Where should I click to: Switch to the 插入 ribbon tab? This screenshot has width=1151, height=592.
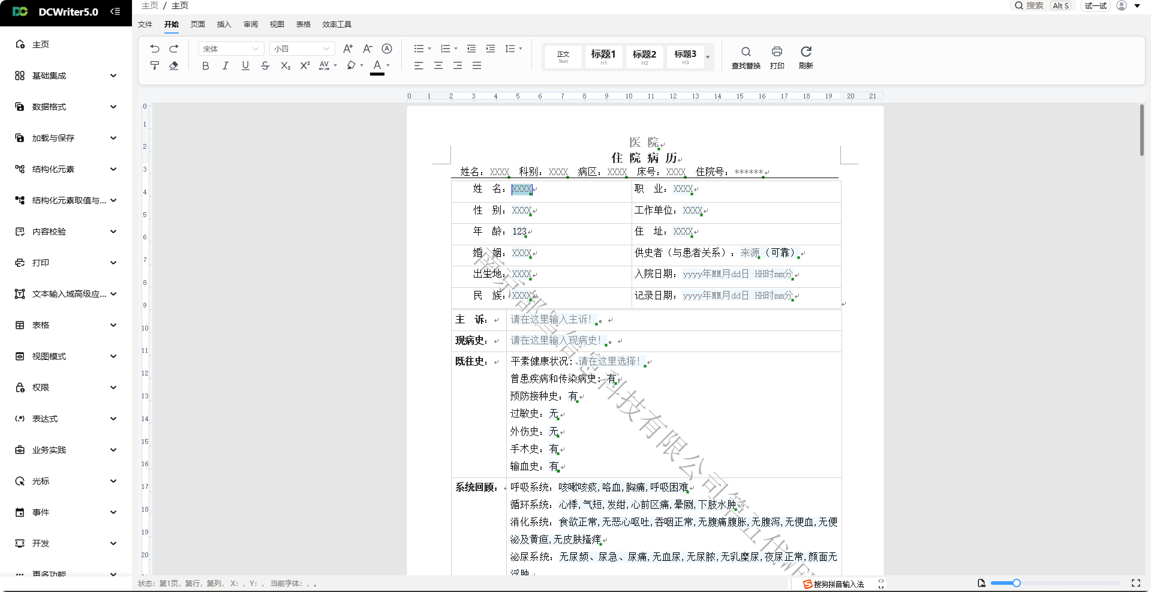click(x=224, y=25)
